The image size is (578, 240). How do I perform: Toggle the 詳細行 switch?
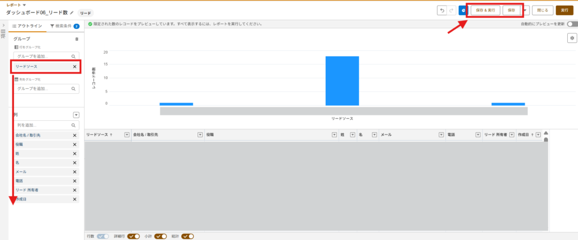point(134,236)
